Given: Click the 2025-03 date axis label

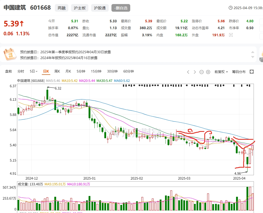Looking at the screenshot, I should tap(184, 178).
